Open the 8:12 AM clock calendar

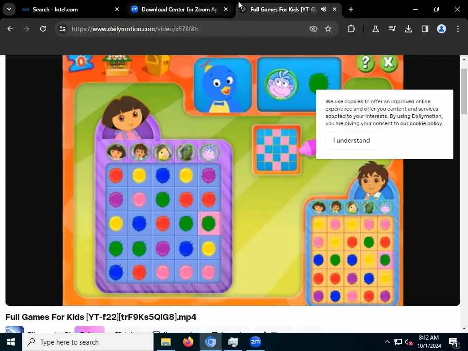tap(429, 342)
